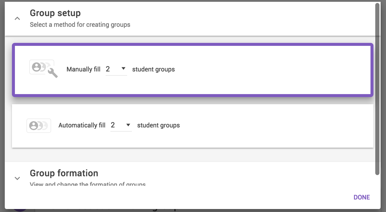Click the number 2 in Automatically fill selector

(x=113, y=125)
